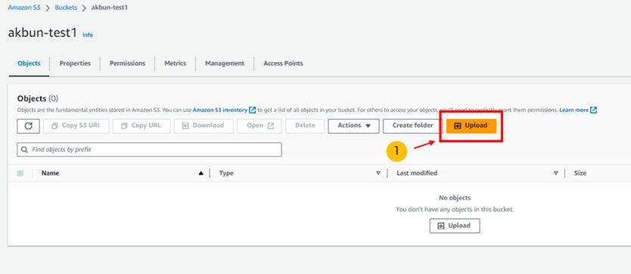Click the refresh objects icon button
631x274 pixels.
pyautogui.click(x=28, y=126)
